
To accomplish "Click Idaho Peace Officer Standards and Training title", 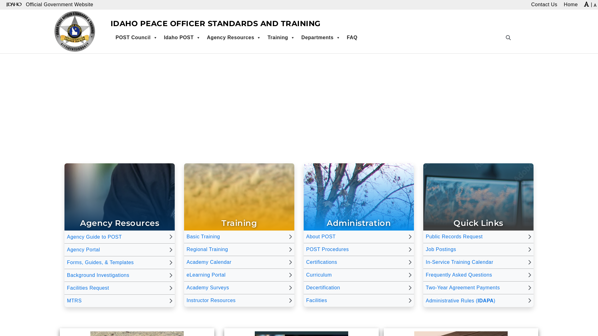I will click(215, 24).
